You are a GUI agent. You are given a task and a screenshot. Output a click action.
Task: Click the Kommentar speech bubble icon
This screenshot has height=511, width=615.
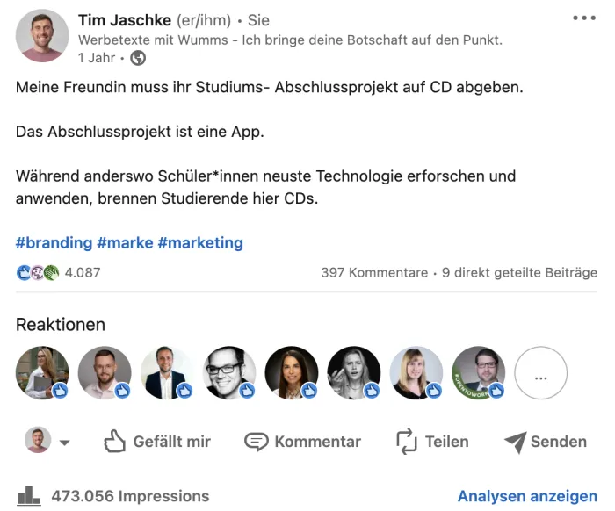(256, 441)
